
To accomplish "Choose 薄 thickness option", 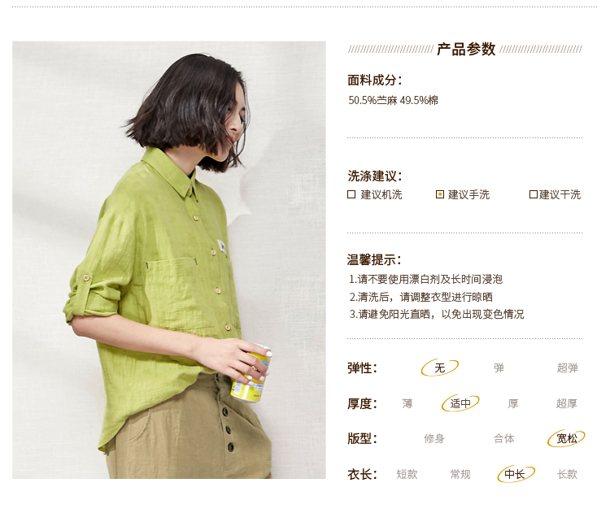I will [x=407, y=403].
